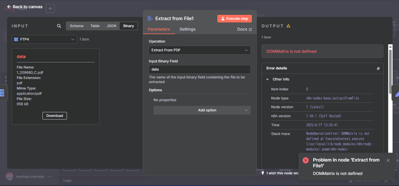
Task: Click the Extract from File1 node icon
Action: 150,18
